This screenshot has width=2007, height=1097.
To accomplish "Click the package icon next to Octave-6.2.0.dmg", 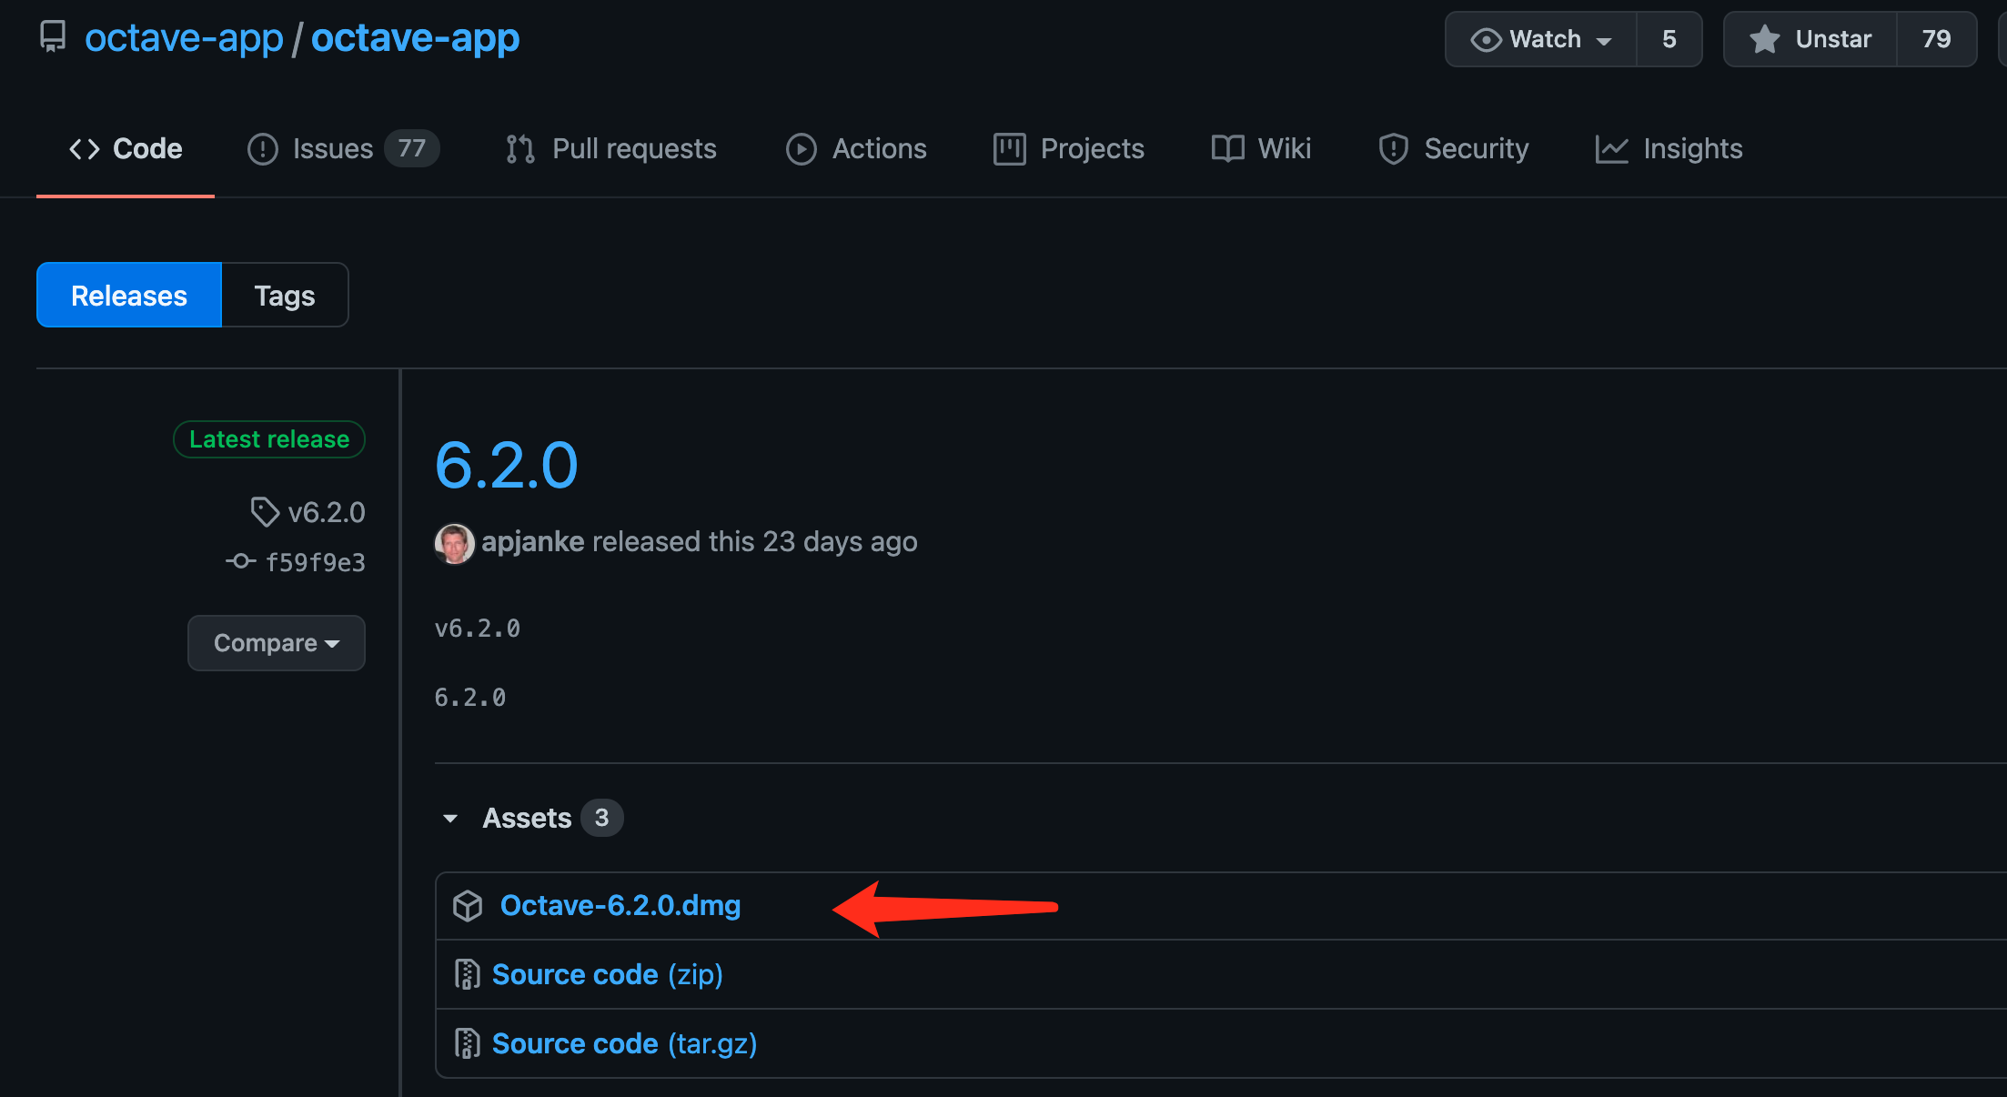I will click(x=468, y=906).
